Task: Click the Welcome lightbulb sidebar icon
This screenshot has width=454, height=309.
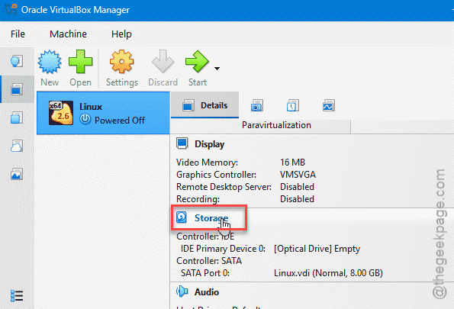Action: 17,61
